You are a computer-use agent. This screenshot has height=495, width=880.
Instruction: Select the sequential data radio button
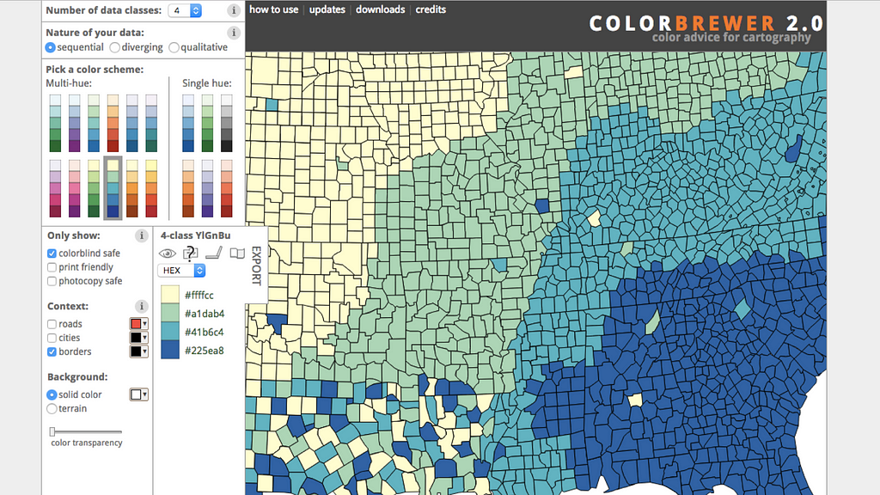[51, 47]
